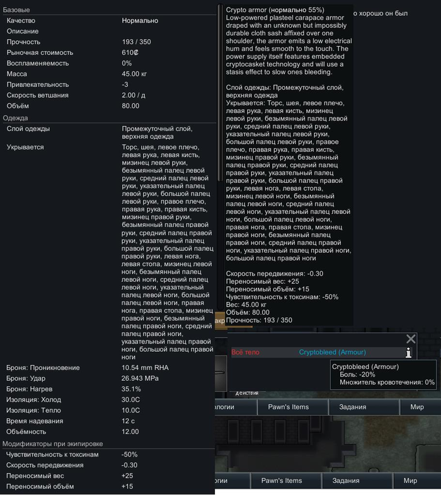Select the 'Изоляция: Холод' stat row
The image size is (441, 495).
(109, 400)
